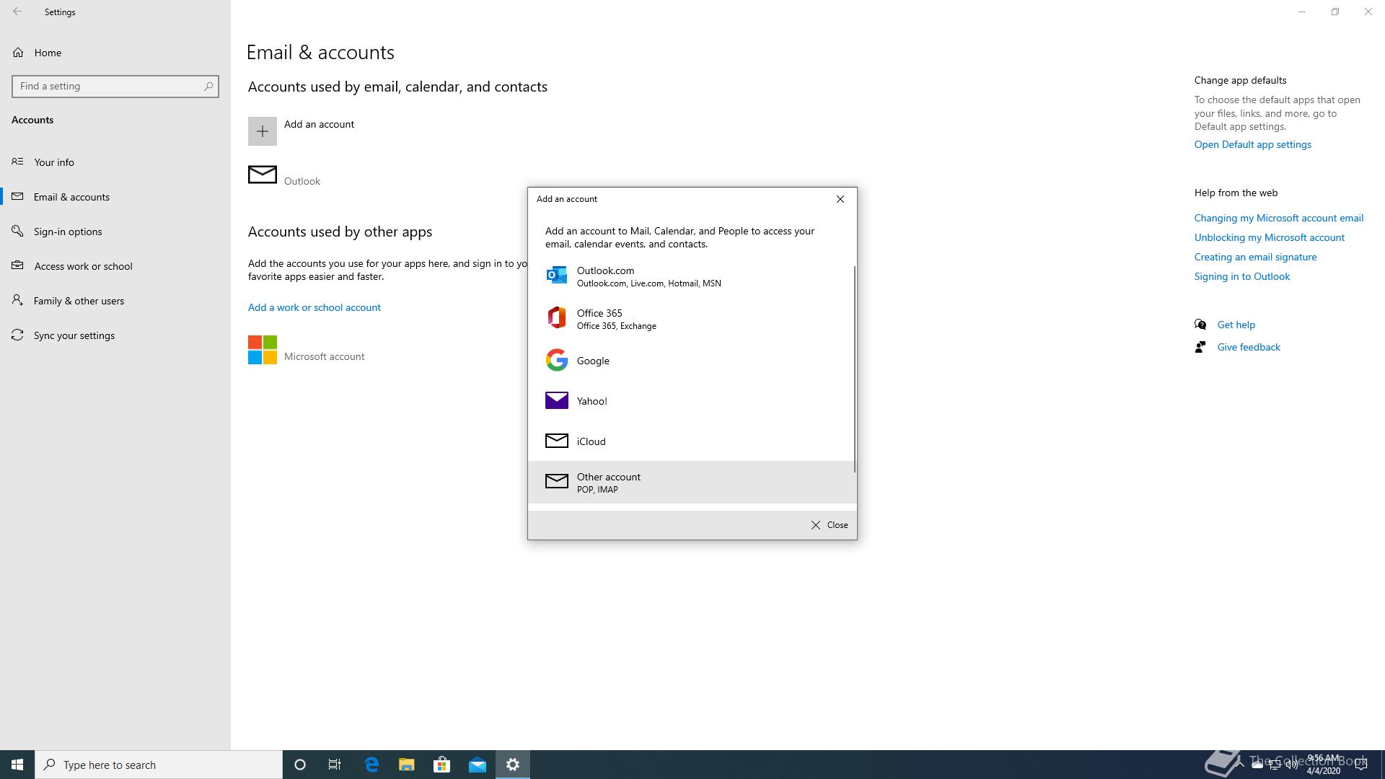The width and height of the screenshot is (1385, 779).
Task: Click the plus icon to add account
Action: pos(262,131)
